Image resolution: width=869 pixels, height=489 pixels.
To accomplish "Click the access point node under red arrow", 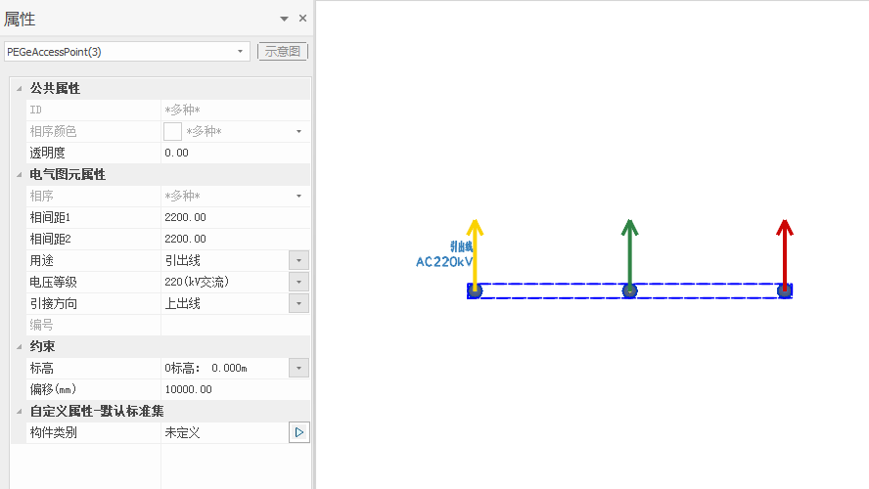I will (784, 290).
